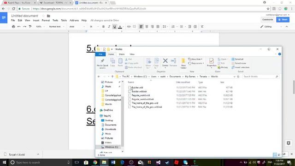Switch Explorer to details view toggle

275,155
